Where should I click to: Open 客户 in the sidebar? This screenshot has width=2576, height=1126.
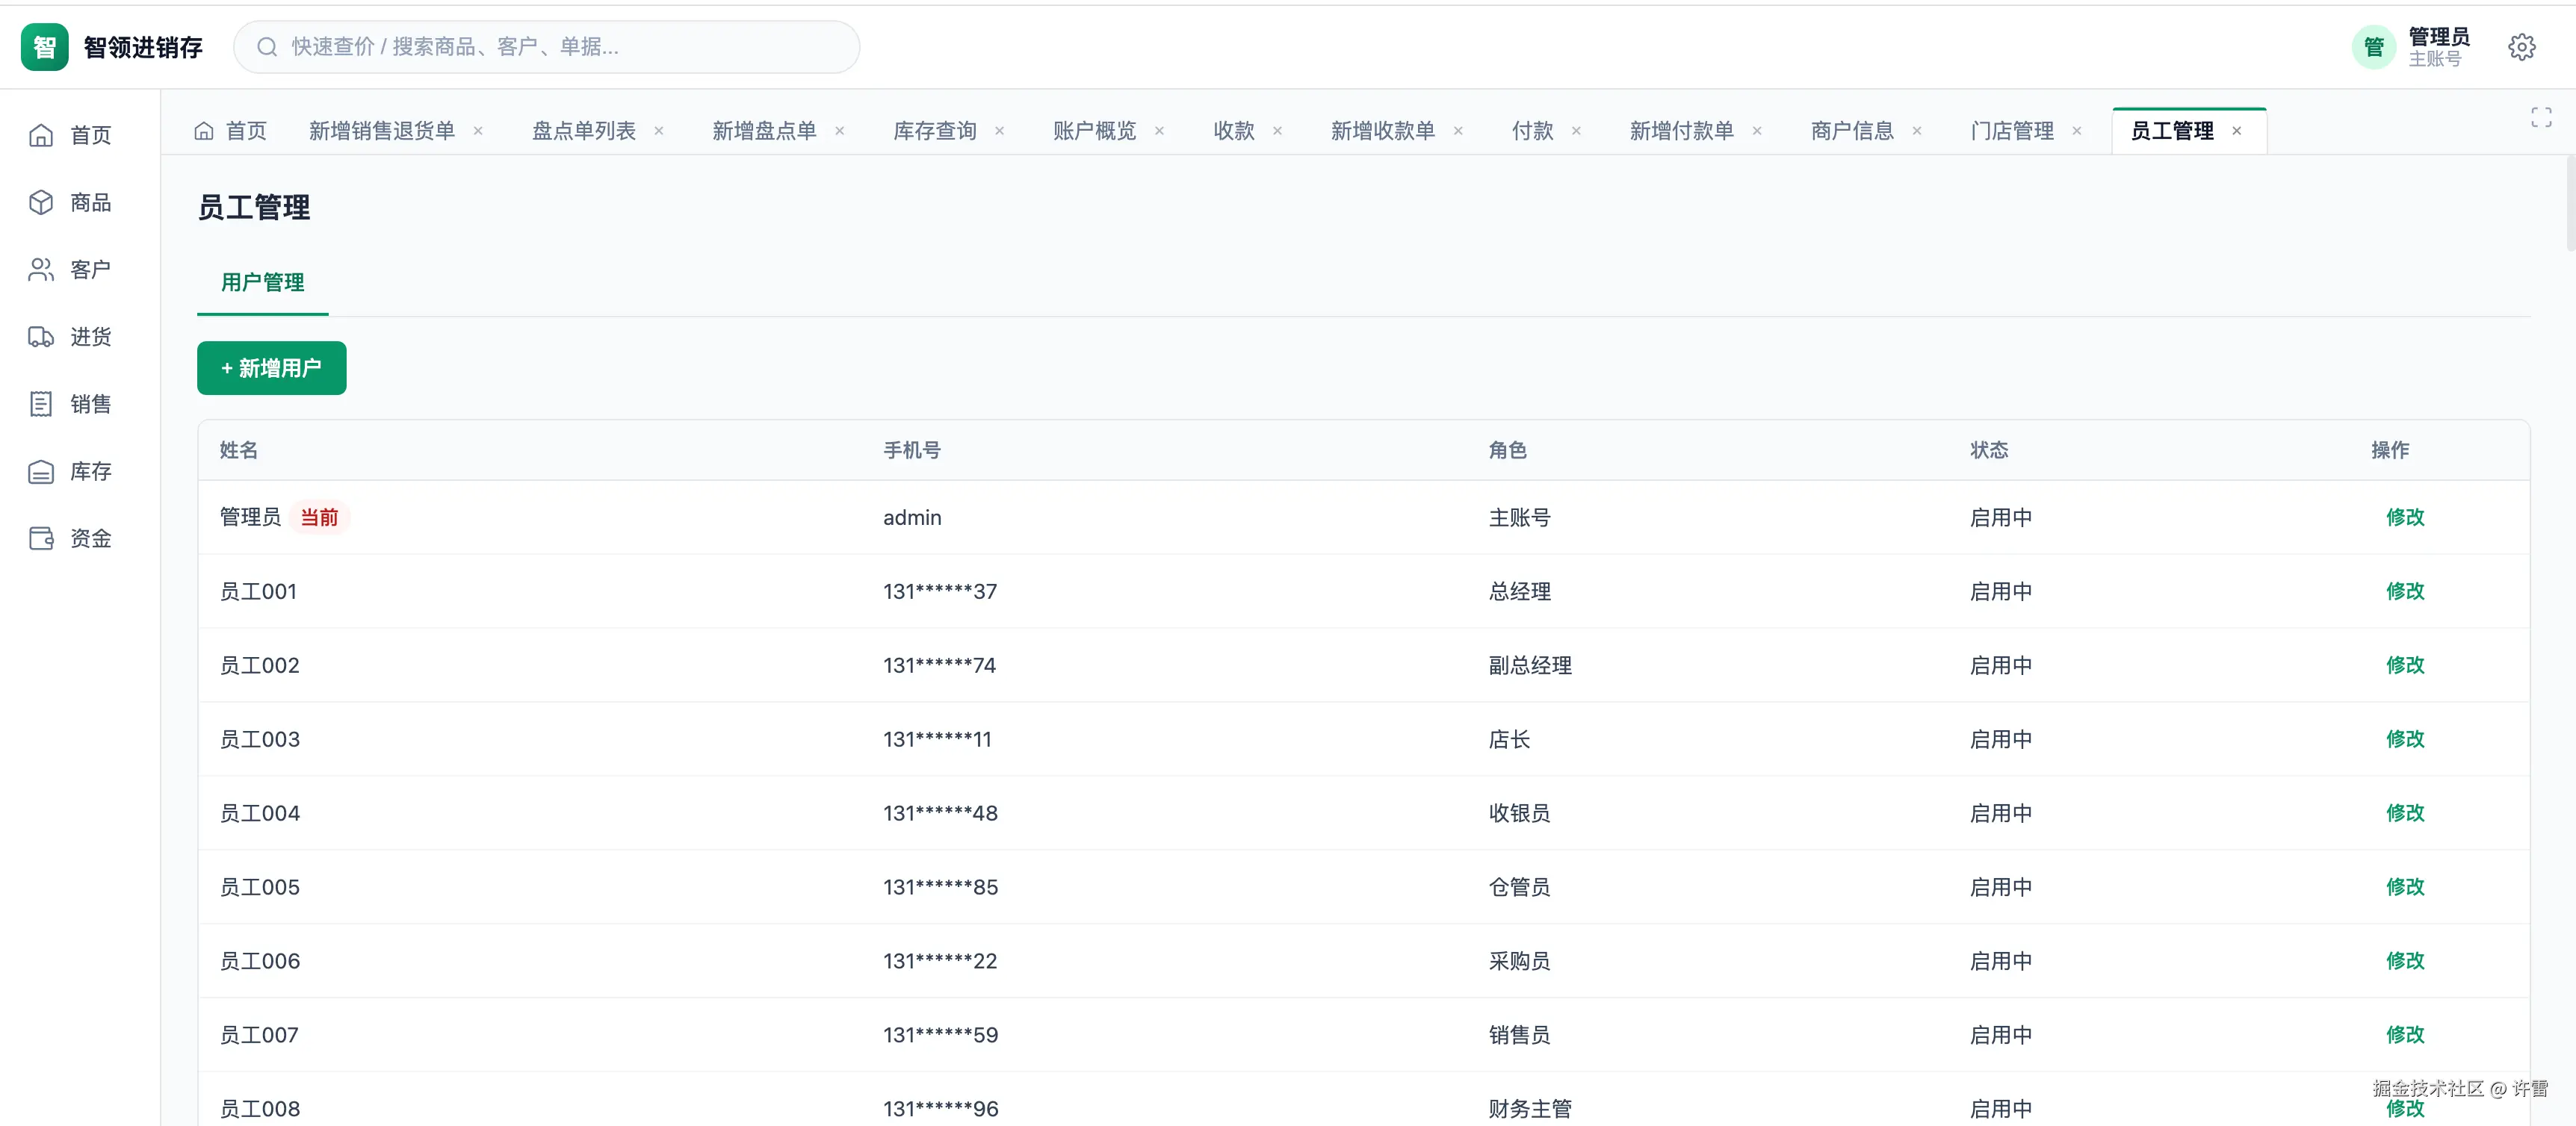click(x=70, y=270)
